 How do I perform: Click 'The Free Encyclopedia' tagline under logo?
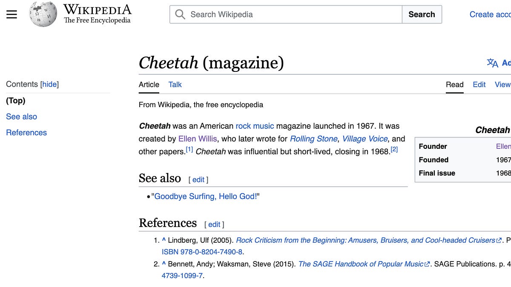(x=97, y=20)
